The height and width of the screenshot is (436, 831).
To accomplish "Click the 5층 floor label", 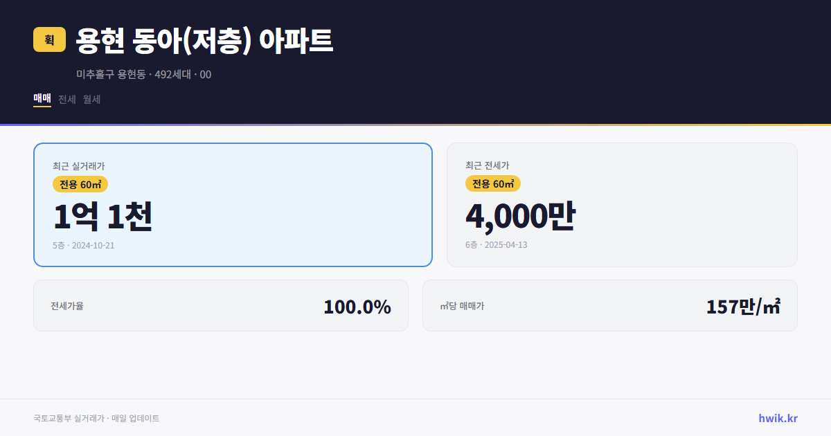I will [57, 245].
